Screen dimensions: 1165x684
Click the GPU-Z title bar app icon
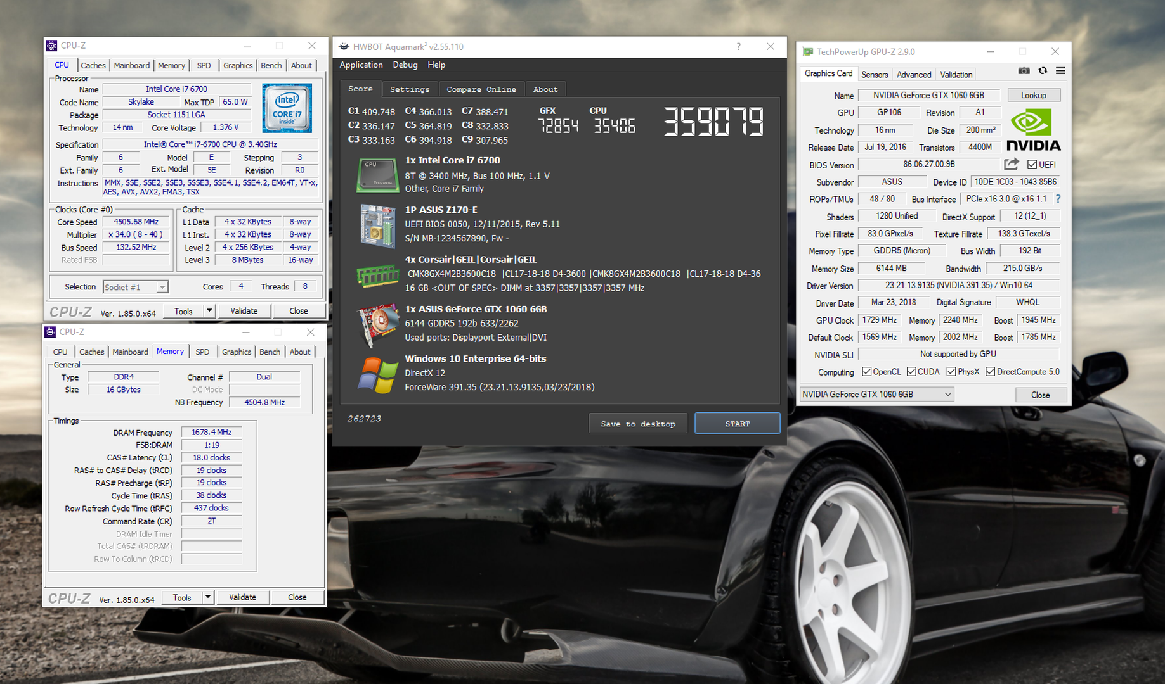[807, 51]
